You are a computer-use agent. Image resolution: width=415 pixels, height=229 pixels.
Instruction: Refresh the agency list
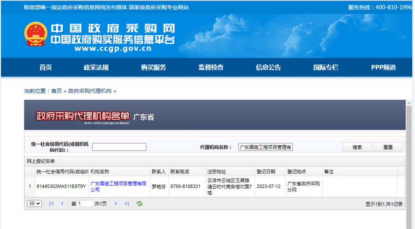click(139, 203)
